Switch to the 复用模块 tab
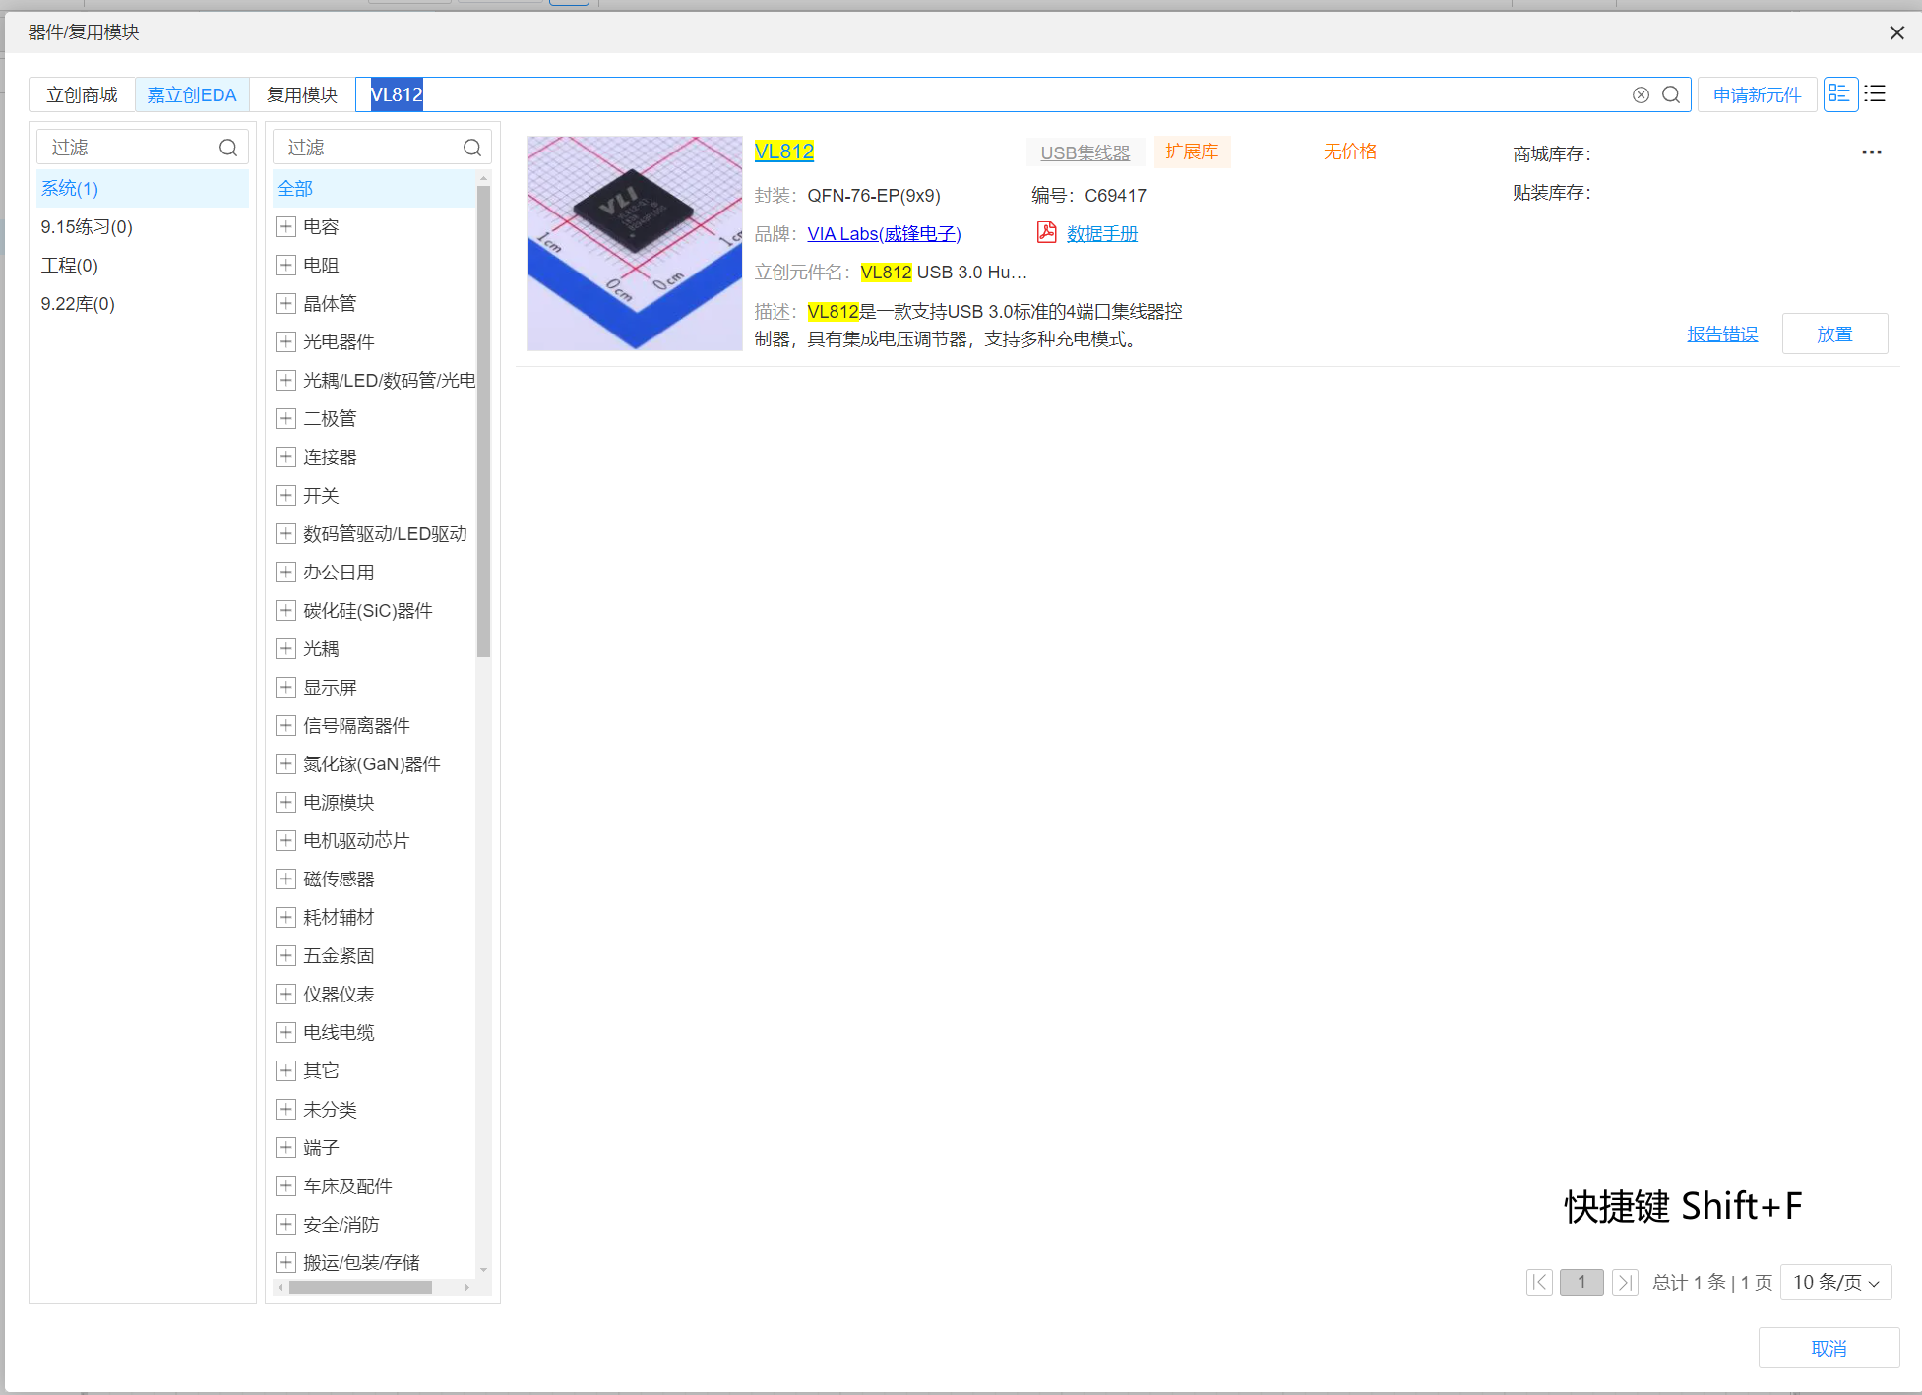Image resolution: width=1922 pixels, height=1395 pixels. pos(302,94)
